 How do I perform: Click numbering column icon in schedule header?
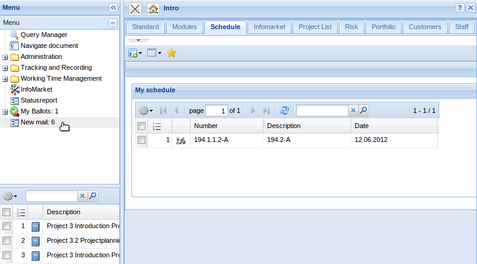pyautogui.click(x=157, y=126)
